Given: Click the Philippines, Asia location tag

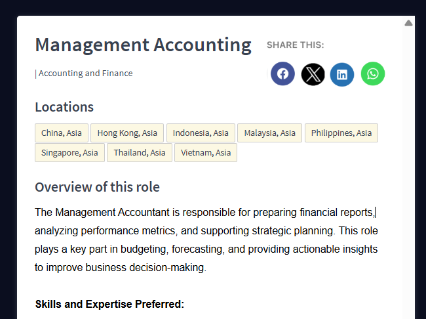Looking at the screenshot, I should [341, 133].
